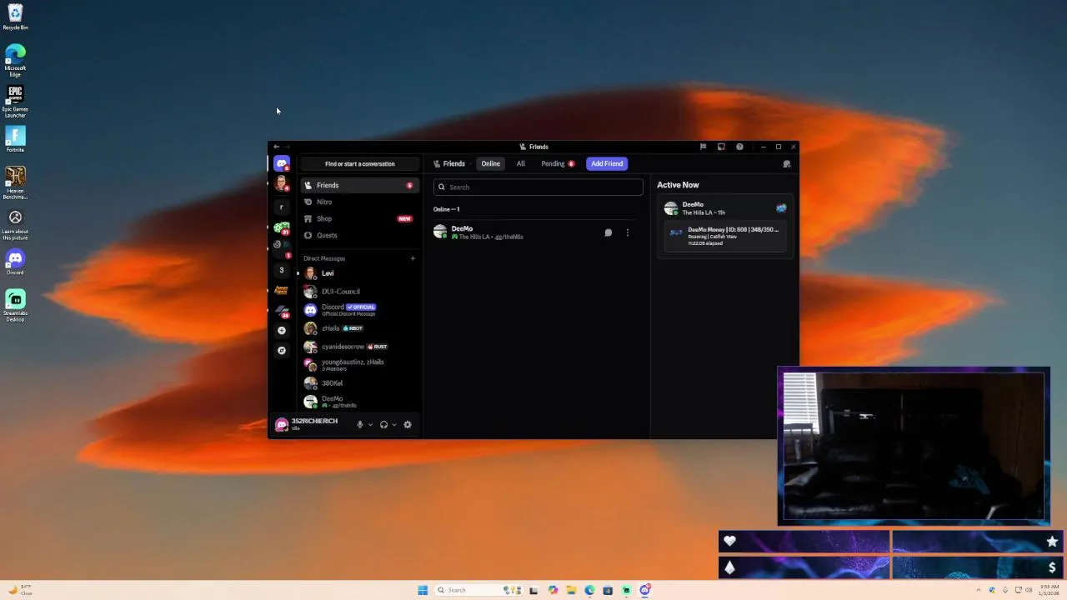This screenshot has height=600, width=1067.
Task: Open User Settings gear icon
Action: 408,424
